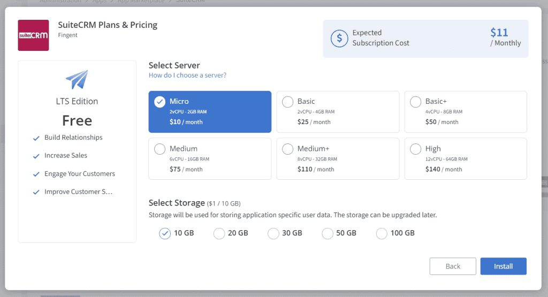
Task: Click checkmark icon beside Increase Sales
Action: tap(36, 156)
